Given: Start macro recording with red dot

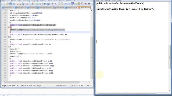Looking at the screenshot, I should click(86, 4).
